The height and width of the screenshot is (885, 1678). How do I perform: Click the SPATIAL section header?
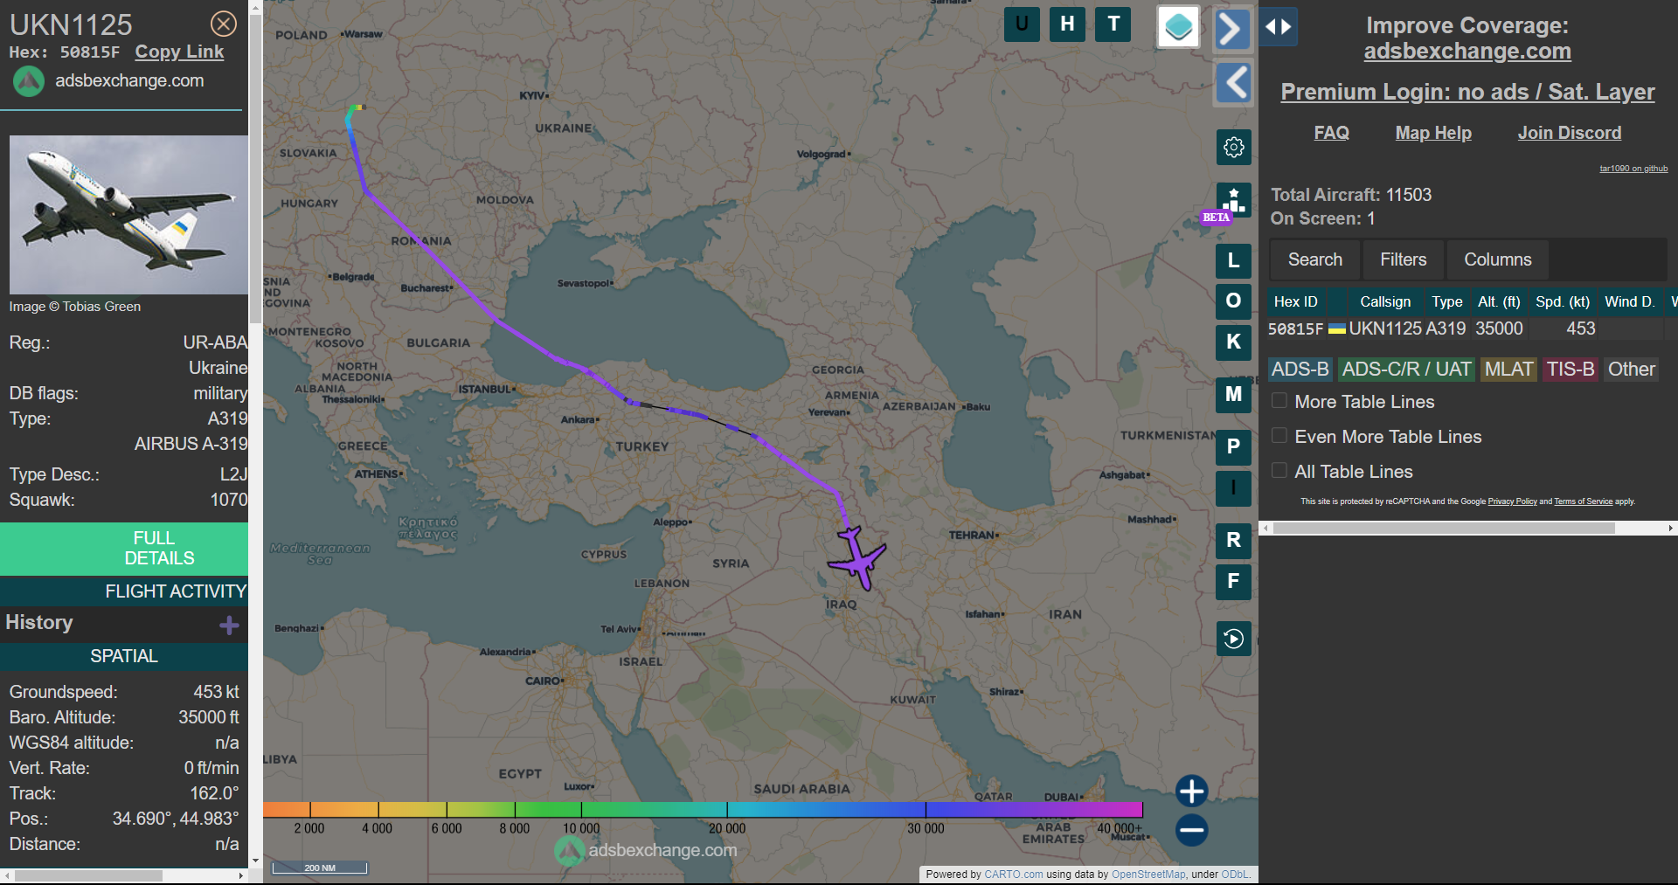[124, 656]
